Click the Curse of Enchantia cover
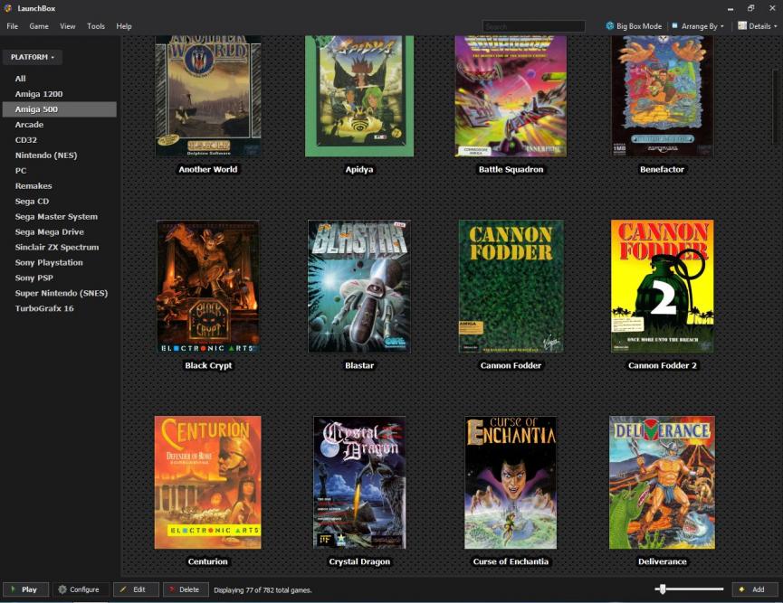 tap(511, 482)
